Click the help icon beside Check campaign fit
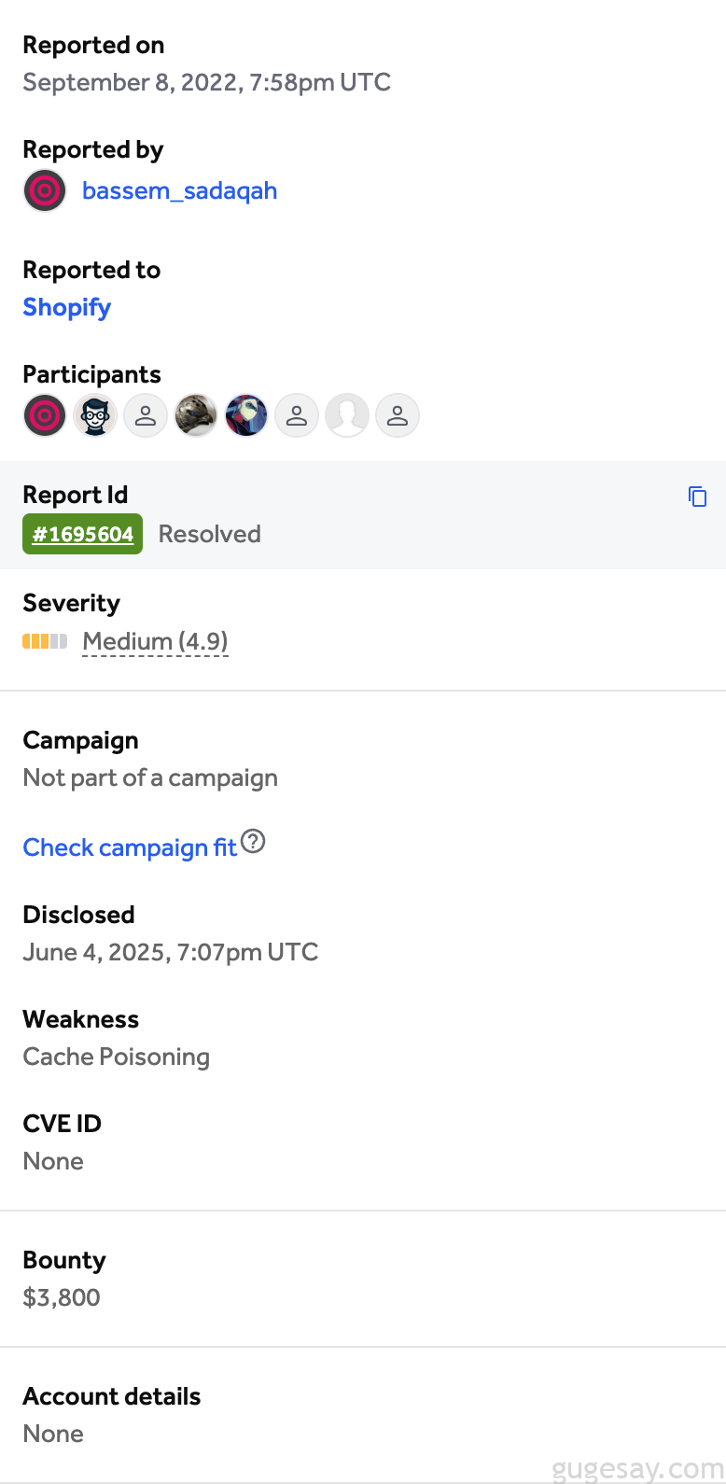The width and height of the screenshot is (726, 1484). click(253, 842)
